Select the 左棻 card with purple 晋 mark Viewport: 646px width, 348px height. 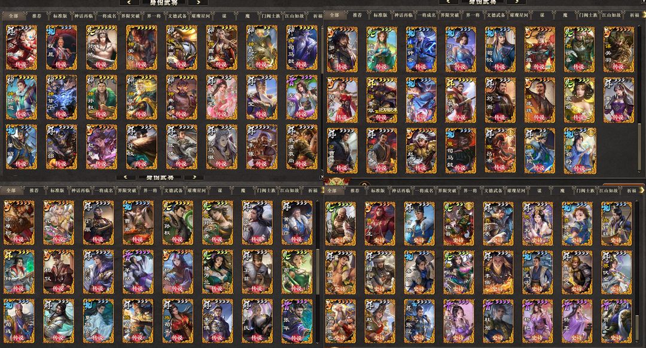point(302,97)
